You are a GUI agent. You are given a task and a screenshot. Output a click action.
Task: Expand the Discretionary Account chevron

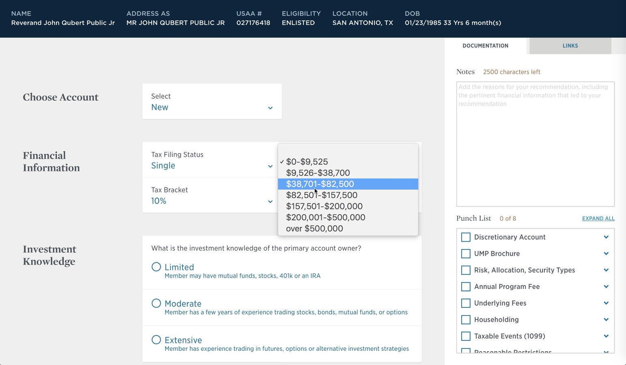coord(606,237)
